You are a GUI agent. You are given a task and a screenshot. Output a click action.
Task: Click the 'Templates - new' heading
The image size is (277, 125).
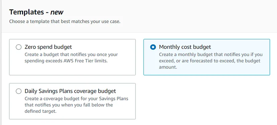[36, 12]
